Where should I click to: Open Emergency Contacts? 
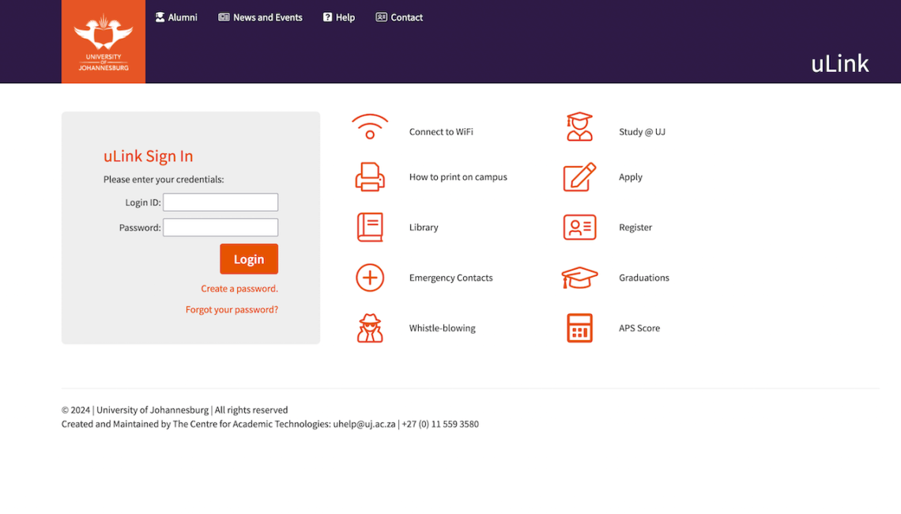tap(370, 278)
